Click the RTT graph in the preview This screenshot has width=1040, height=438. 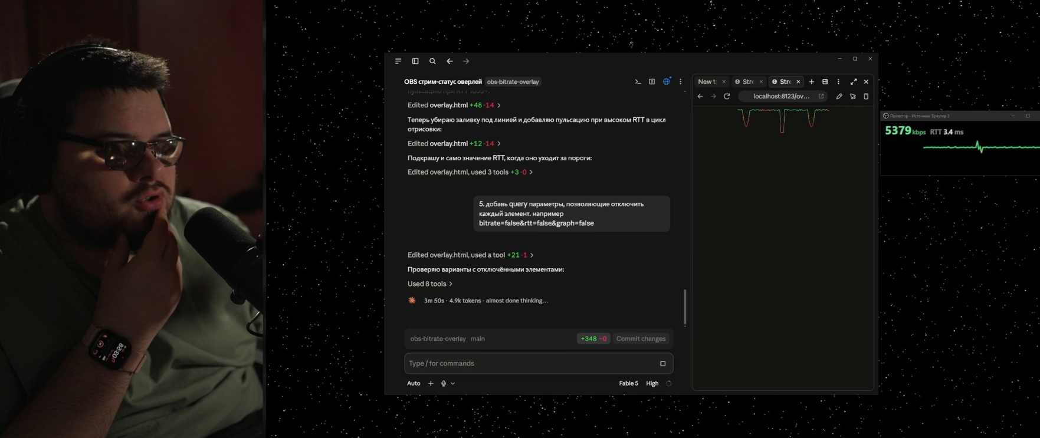pos(783,120)
